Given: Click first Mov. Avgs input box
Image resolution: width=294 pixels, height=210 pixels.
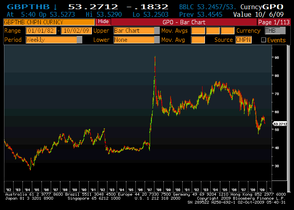Looking at the screenshot, I should tap(198, 30).
